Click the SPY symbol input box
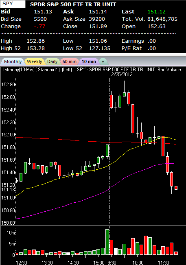186x265 pixels. click(13, 4)
